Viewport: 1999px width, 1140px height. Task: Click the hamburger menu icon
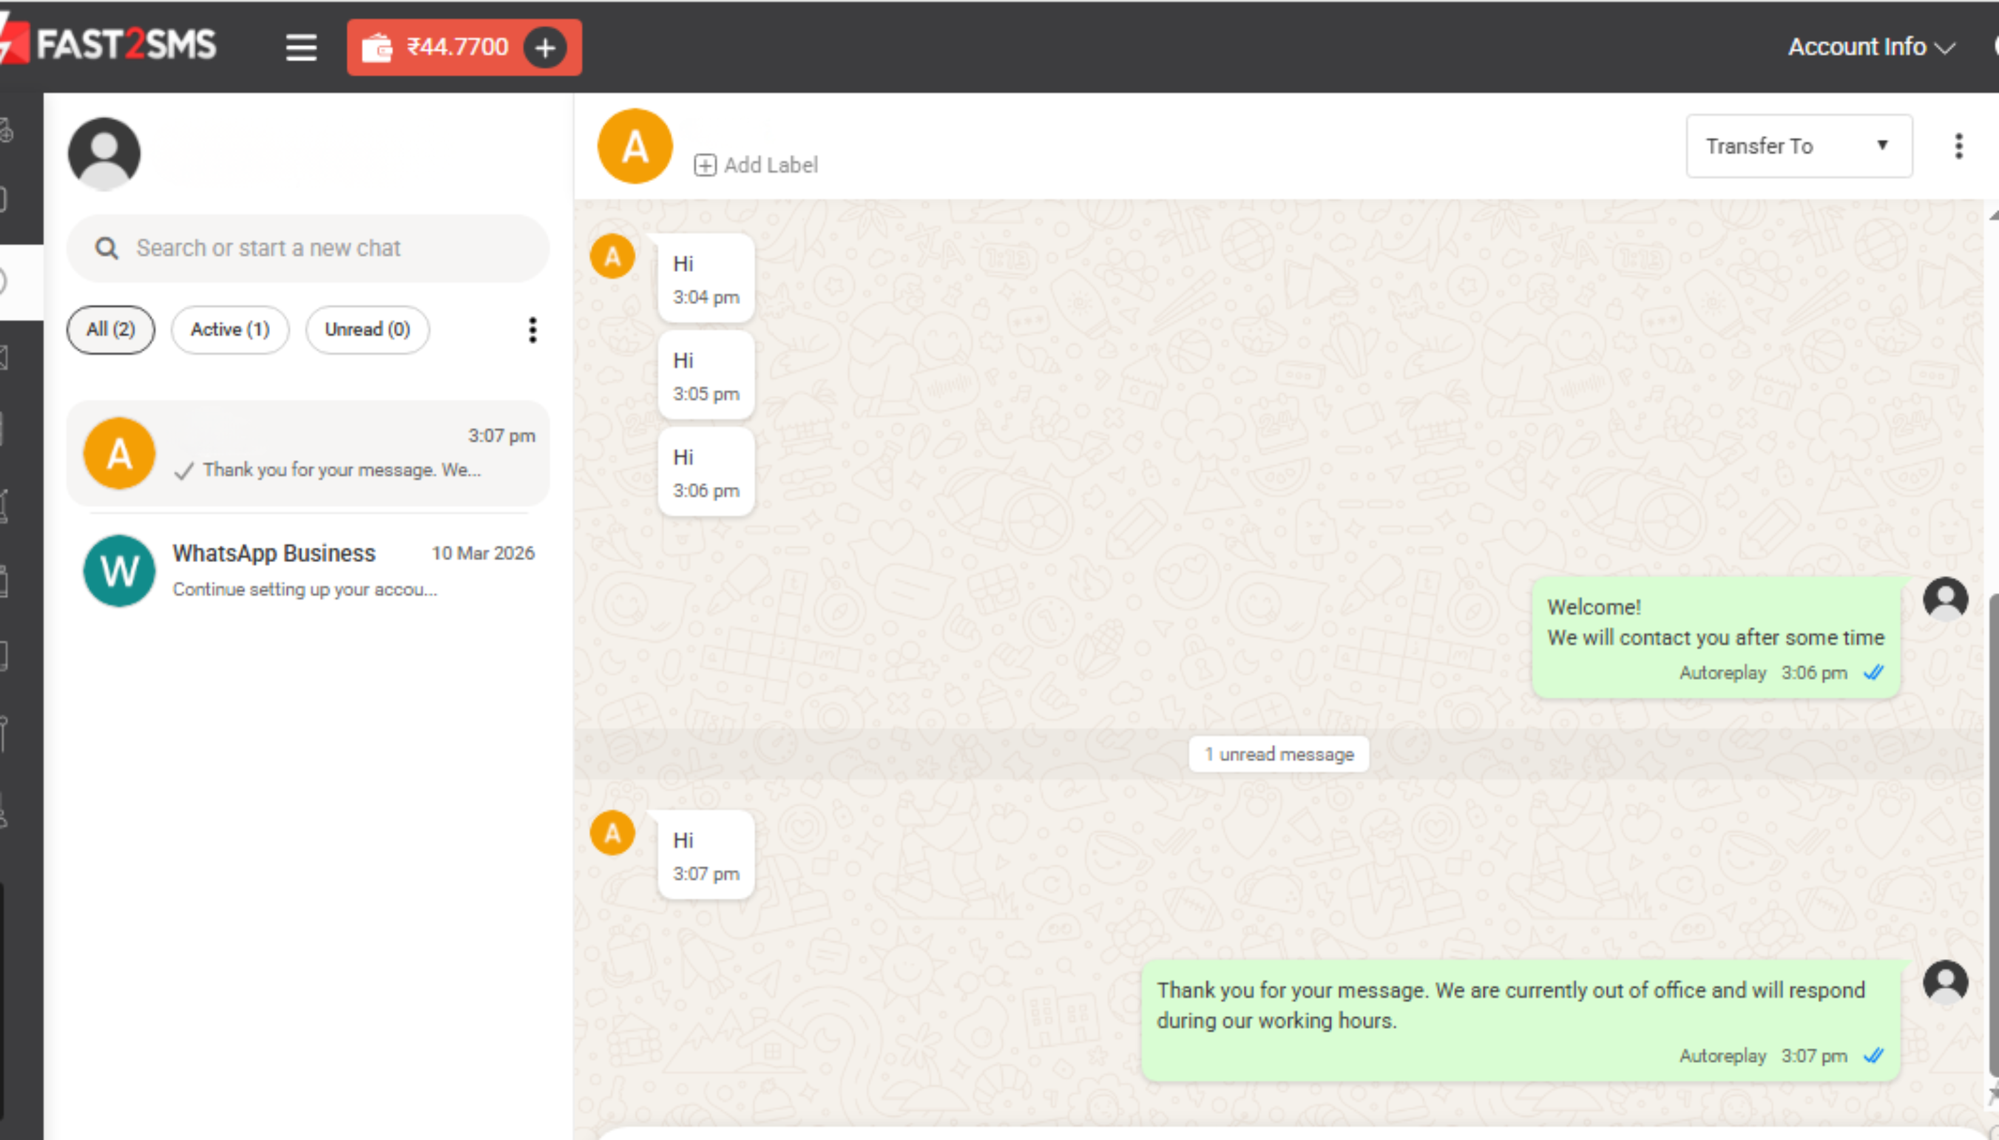pos(300,47)
